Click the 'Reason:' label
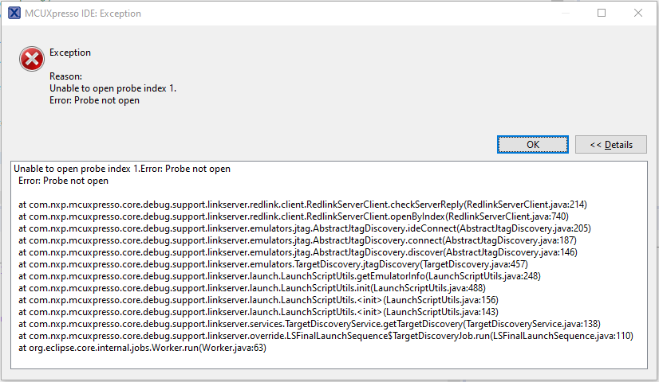The height and width of the screenshot is (382, 659). (x=64, y=76)
